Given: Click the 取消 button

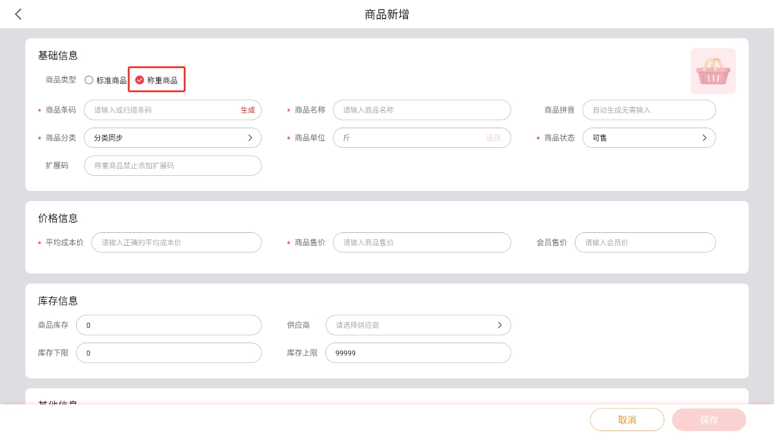Looking at the screenshot, I should (x=627, y=420).
